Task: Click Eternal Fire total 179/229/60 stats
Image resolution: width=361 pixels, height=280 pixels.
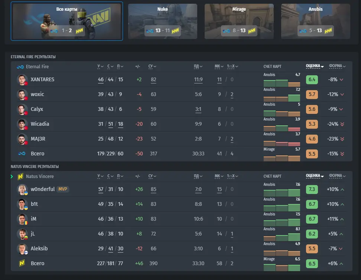Action: click(110, 154)
